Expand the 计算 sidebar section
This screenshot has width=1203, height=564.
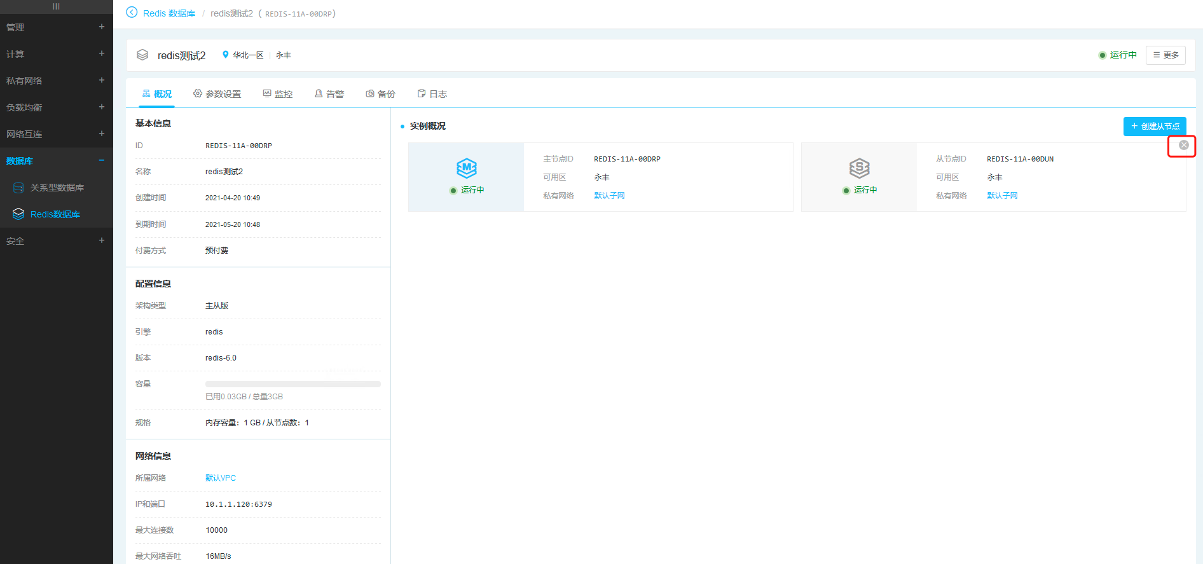click(102, 53)
